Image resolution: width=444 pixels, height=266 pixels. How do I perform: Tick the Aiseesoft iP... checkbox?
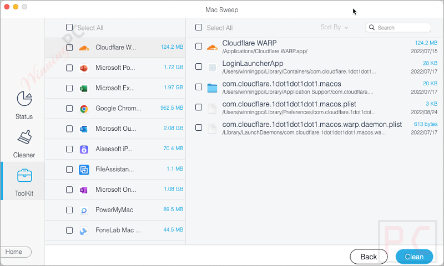coord(69,149)
